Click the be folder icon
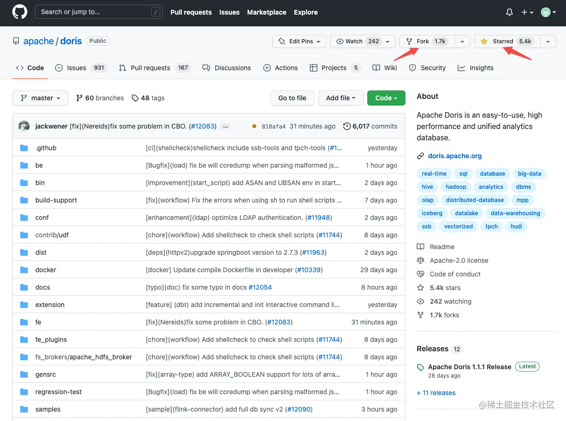This screenshot has height=421, width=566. [x=24, y=165]
